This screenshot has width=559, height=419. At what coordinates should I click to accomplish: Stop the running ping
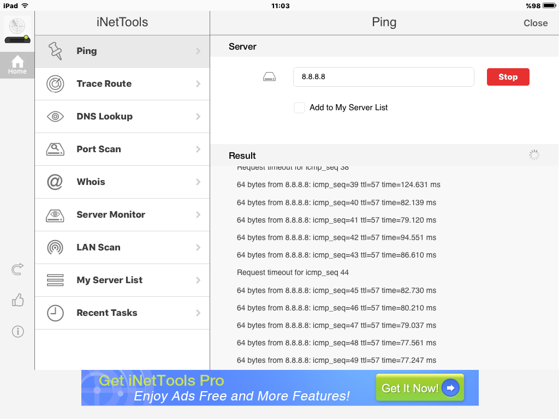pyautogui.click(x=508, y=77)
